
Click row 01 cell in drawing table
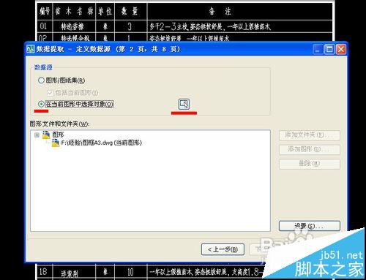[x=43, y=26]
